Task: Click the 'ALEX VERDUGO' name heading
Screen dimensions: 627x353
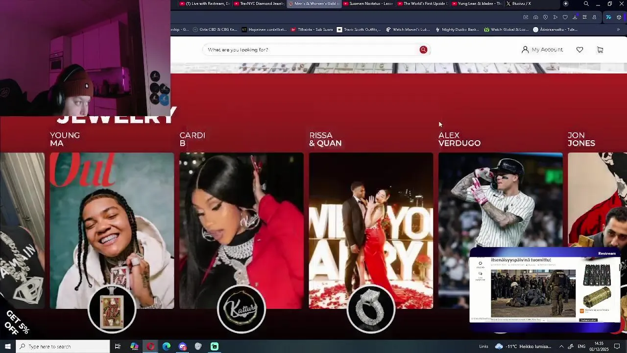Action: coord(459,139)
